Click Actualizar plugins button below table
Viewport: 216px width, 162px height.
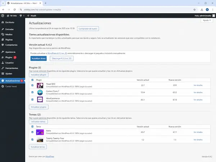(x=39, y=107)
